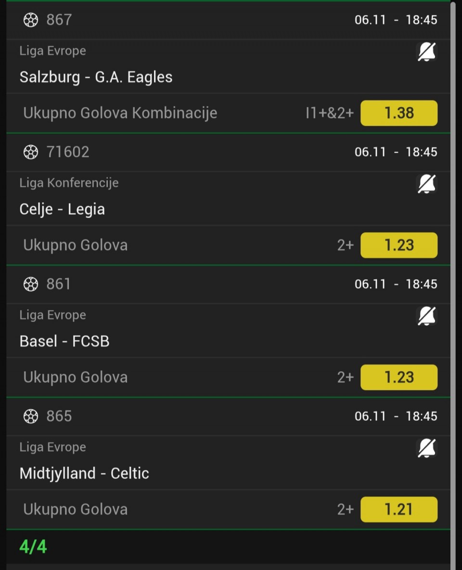Toggle notification bell for Basel - FCSB
Viewport: 462px width, 570px height.
pyautogui.click(x=426, y=316)
